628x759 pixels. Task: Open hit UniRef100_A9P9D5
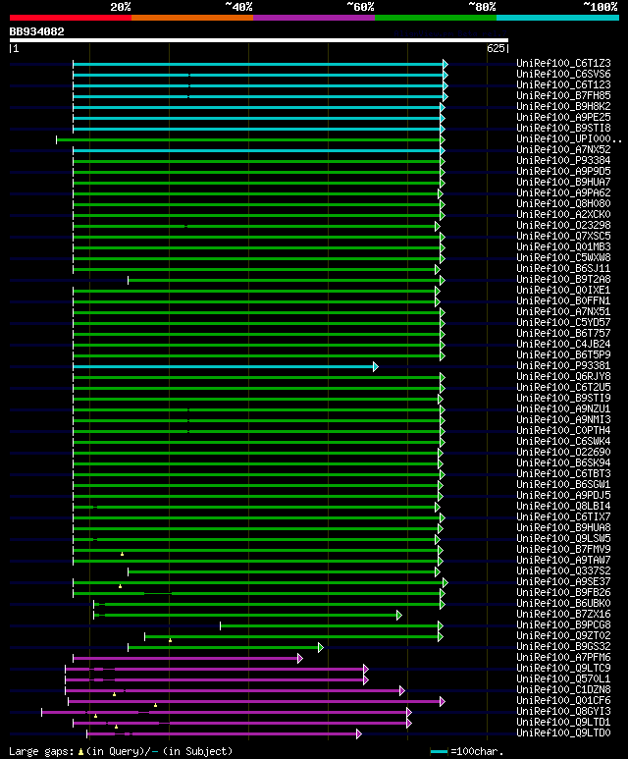[x=563, y=172]
